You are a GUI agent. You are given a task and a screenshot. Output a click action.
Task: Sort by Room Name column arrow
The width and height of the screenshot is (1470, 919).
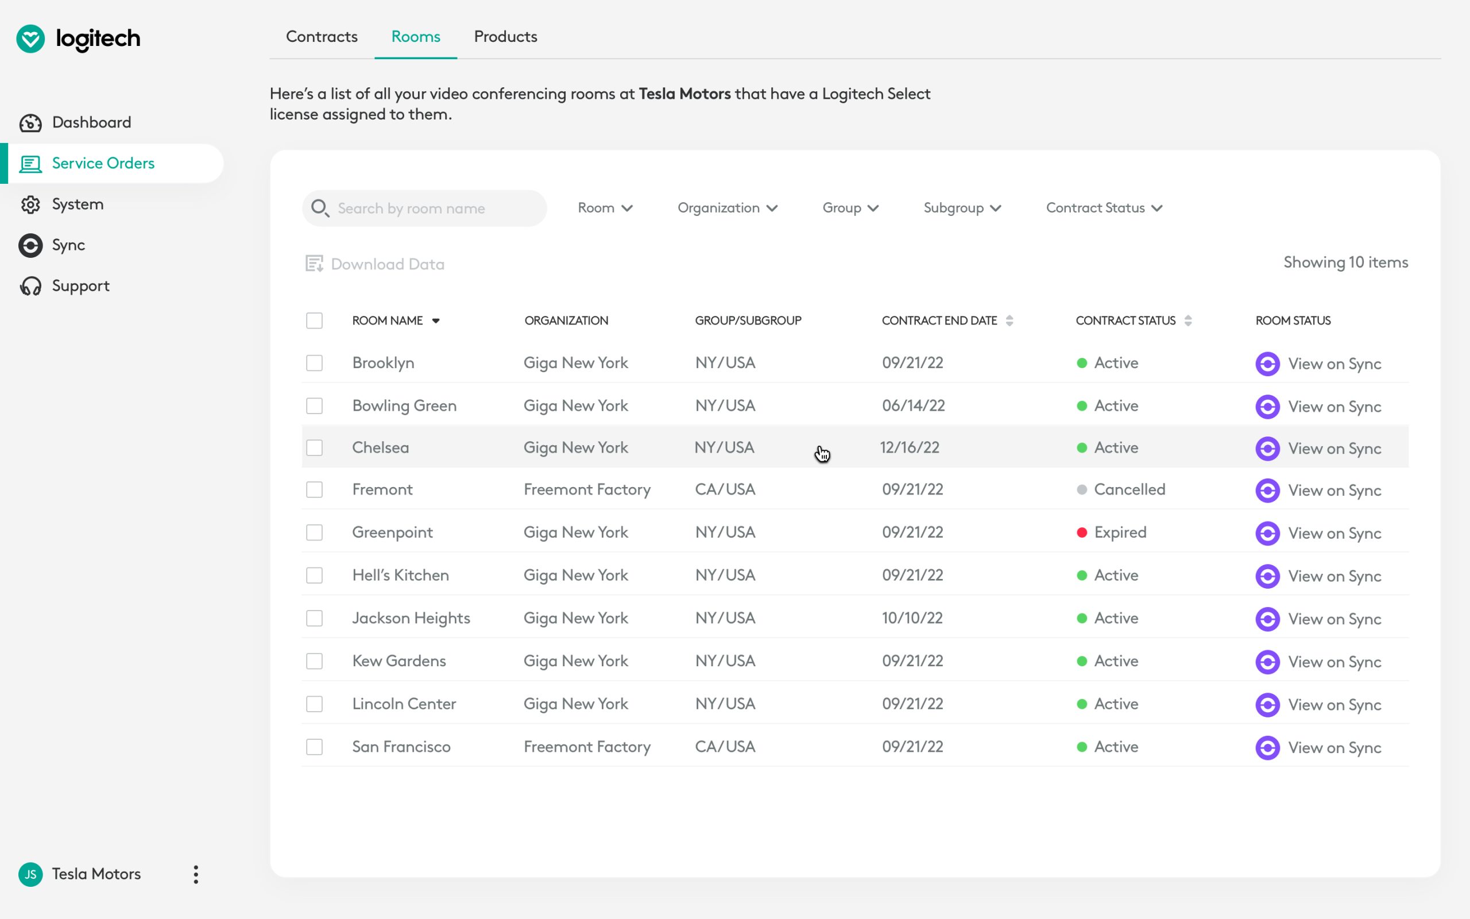[x=435, y=321]
